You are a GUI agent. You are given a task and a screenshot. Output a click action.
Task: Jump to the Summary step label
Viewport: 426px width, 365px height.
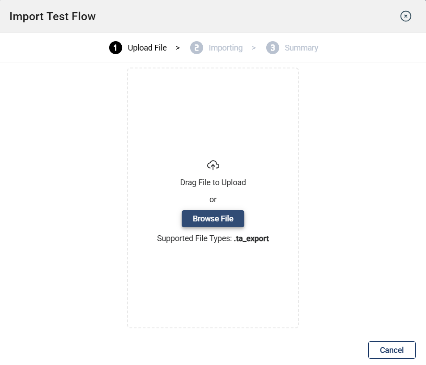click(x=301, y=48)
